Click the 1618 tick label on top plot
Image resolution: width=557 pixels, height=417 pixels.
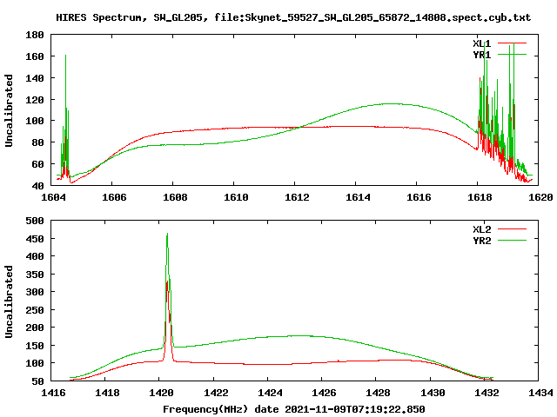tap(480, 197)
